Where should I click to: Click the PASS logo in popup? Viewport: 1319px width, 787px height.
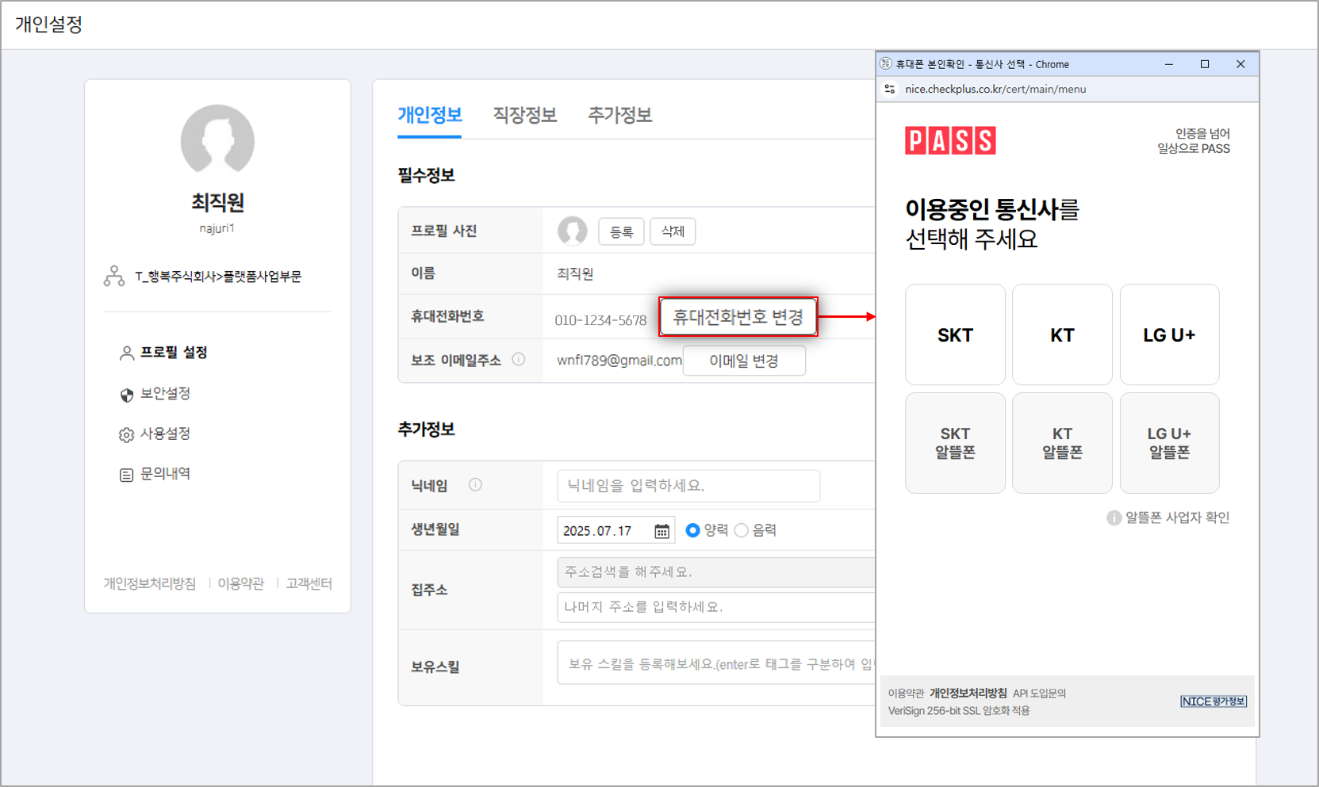pos(950,140)
